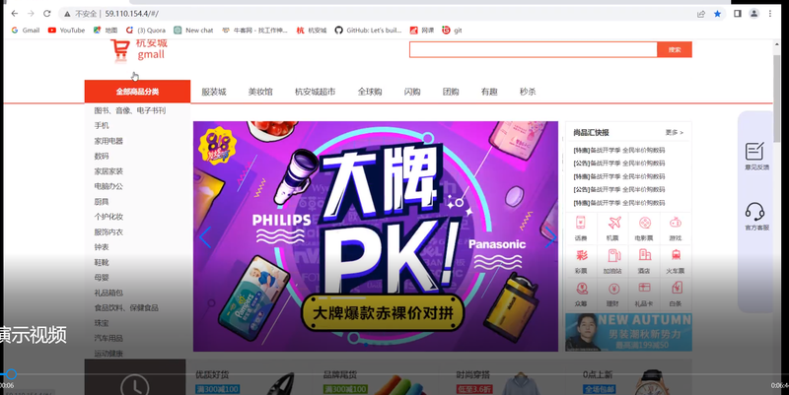Open 食品饮料、保健食品 category

coord(126,307)
